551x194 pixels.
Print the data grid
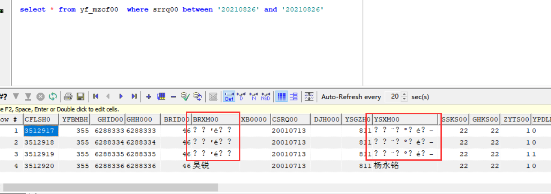68,96
